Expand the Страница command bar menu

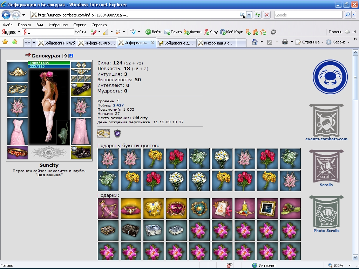click(310, 42)
